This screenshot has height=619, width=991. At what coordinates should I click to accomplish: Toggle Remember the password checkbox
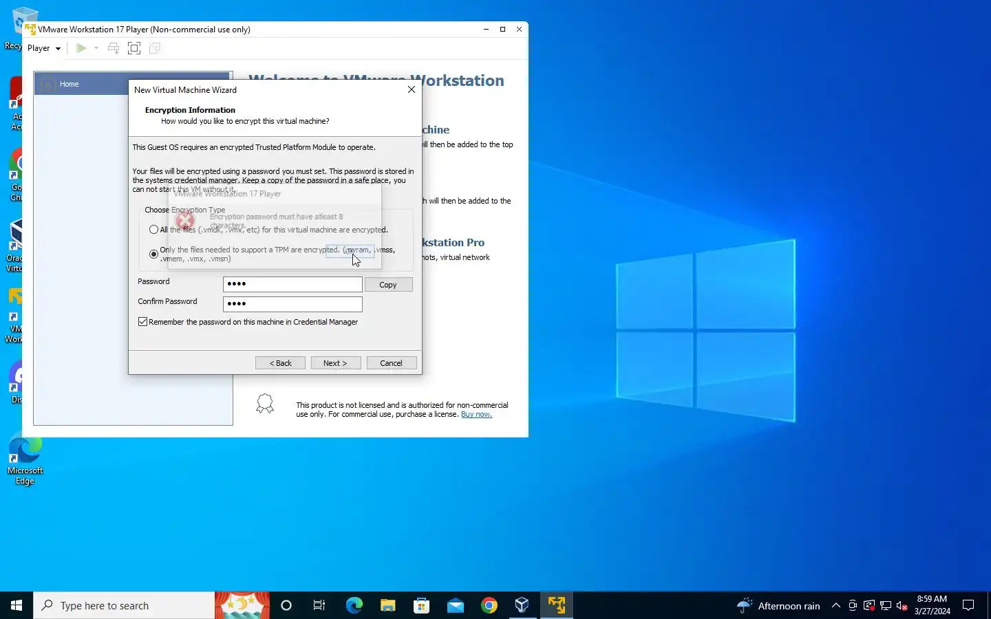pos(142,322)
